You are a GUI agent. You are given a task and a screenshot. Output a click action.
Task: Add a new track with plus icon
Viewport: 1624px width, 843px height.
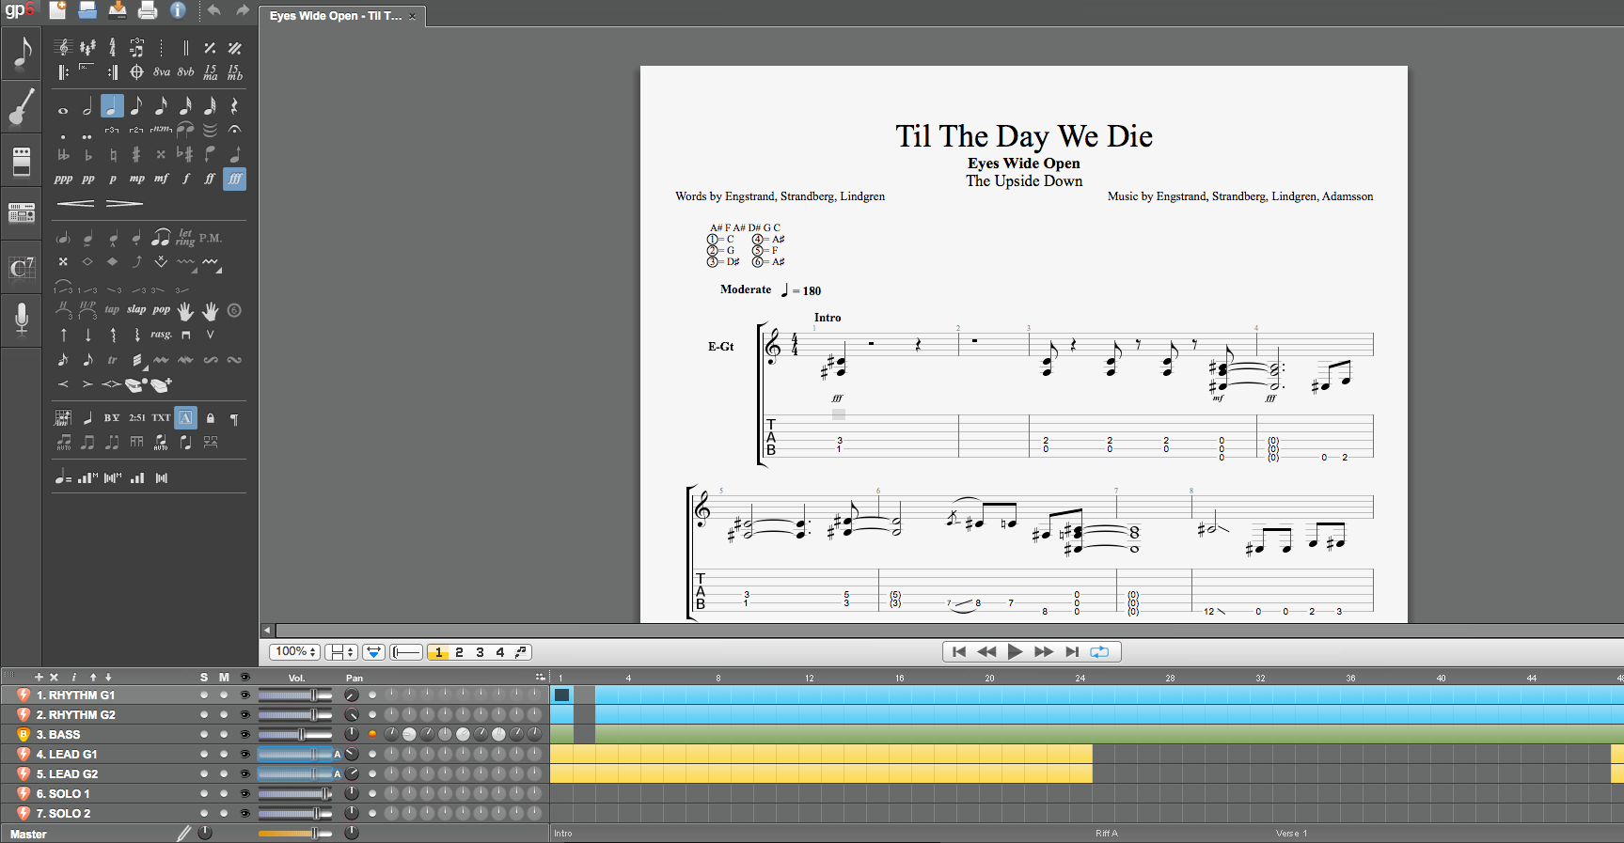coord(39,677)
